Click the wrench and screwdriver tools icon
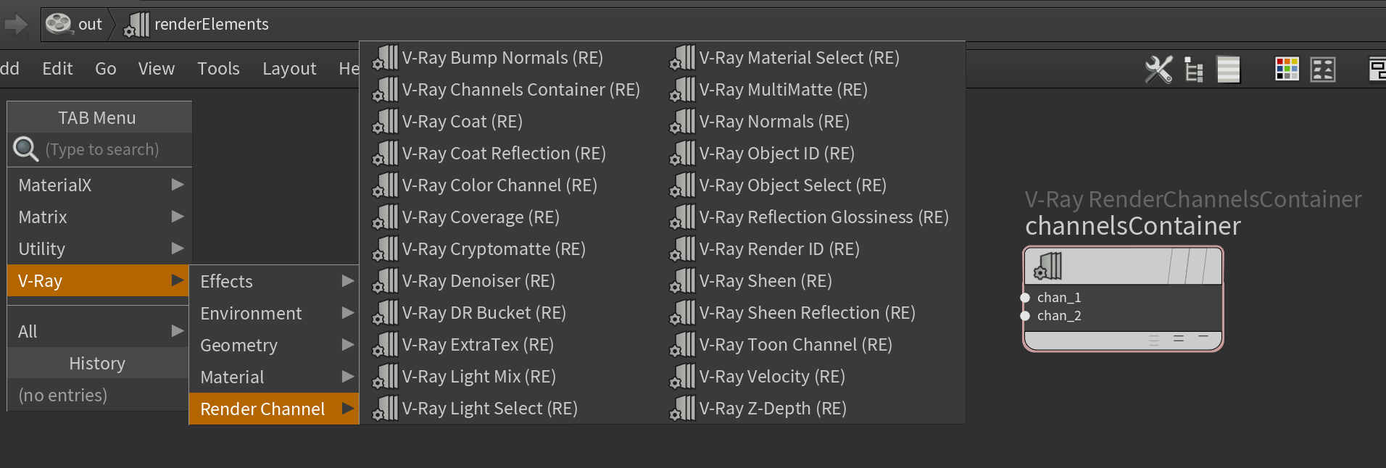Viewport: 1386px width, 468px height. pos(1158,70)
